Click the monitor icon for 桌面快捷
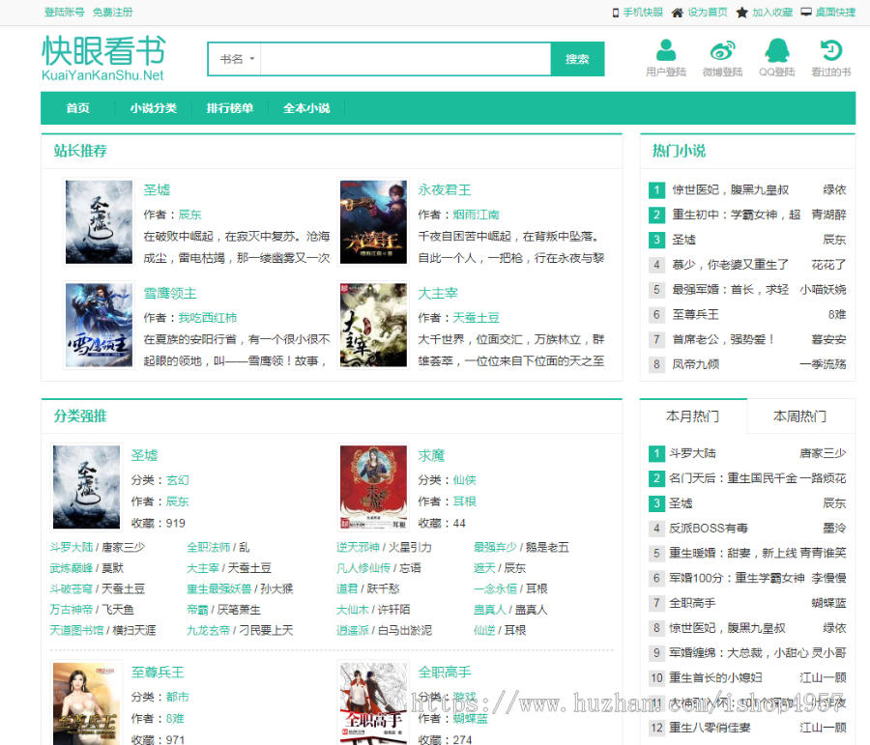 [x=806, y=13]
